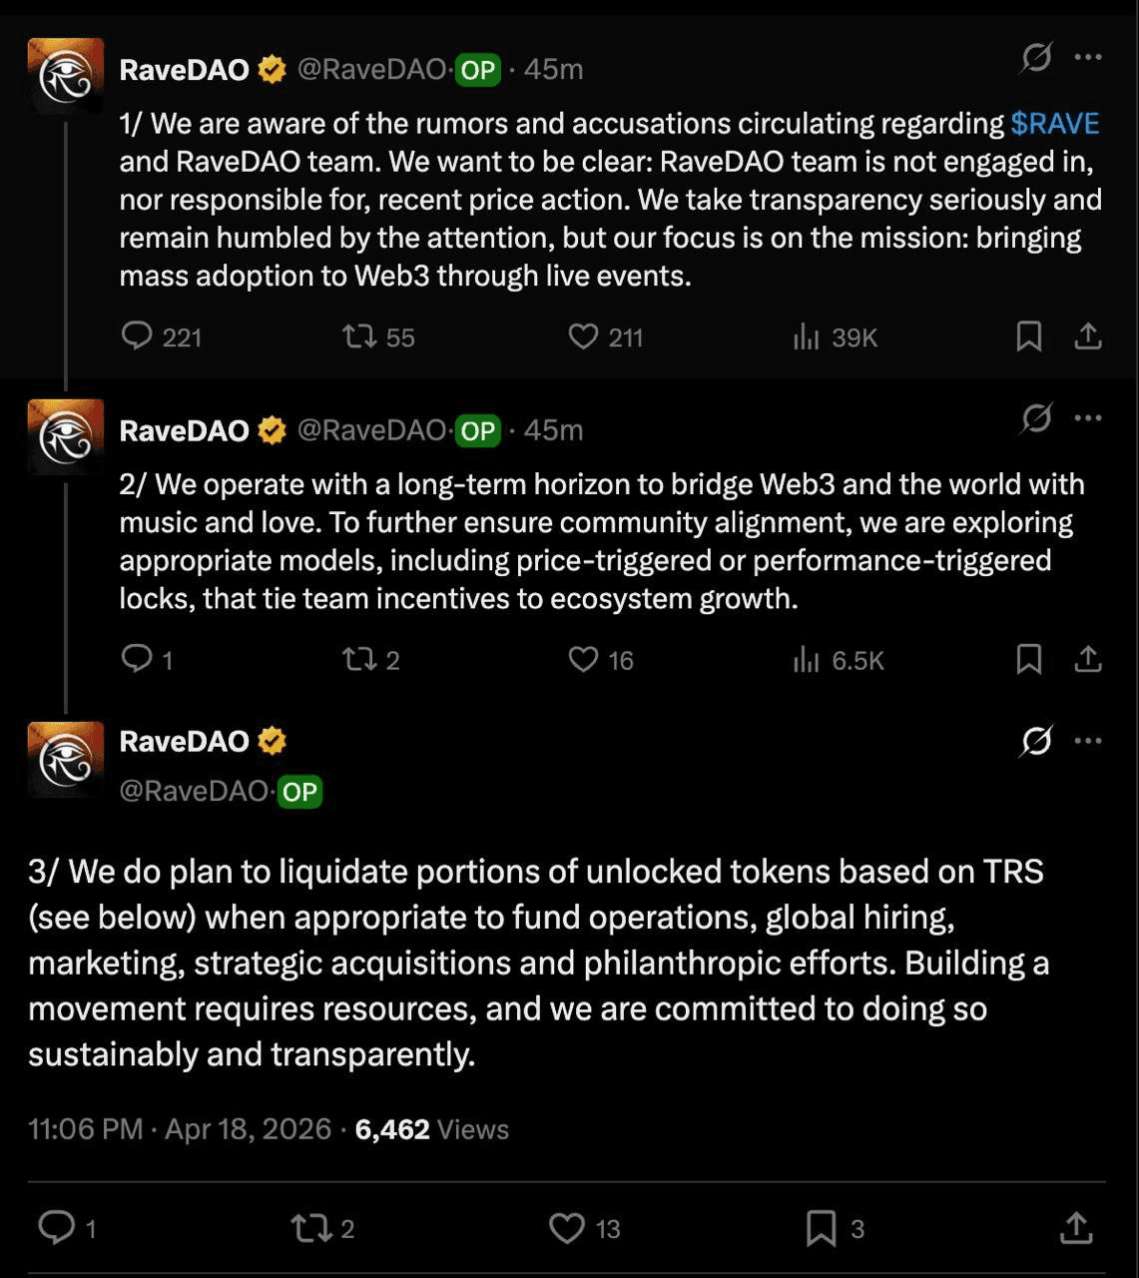Repost the first tweet showing 55 reposts

359,336
